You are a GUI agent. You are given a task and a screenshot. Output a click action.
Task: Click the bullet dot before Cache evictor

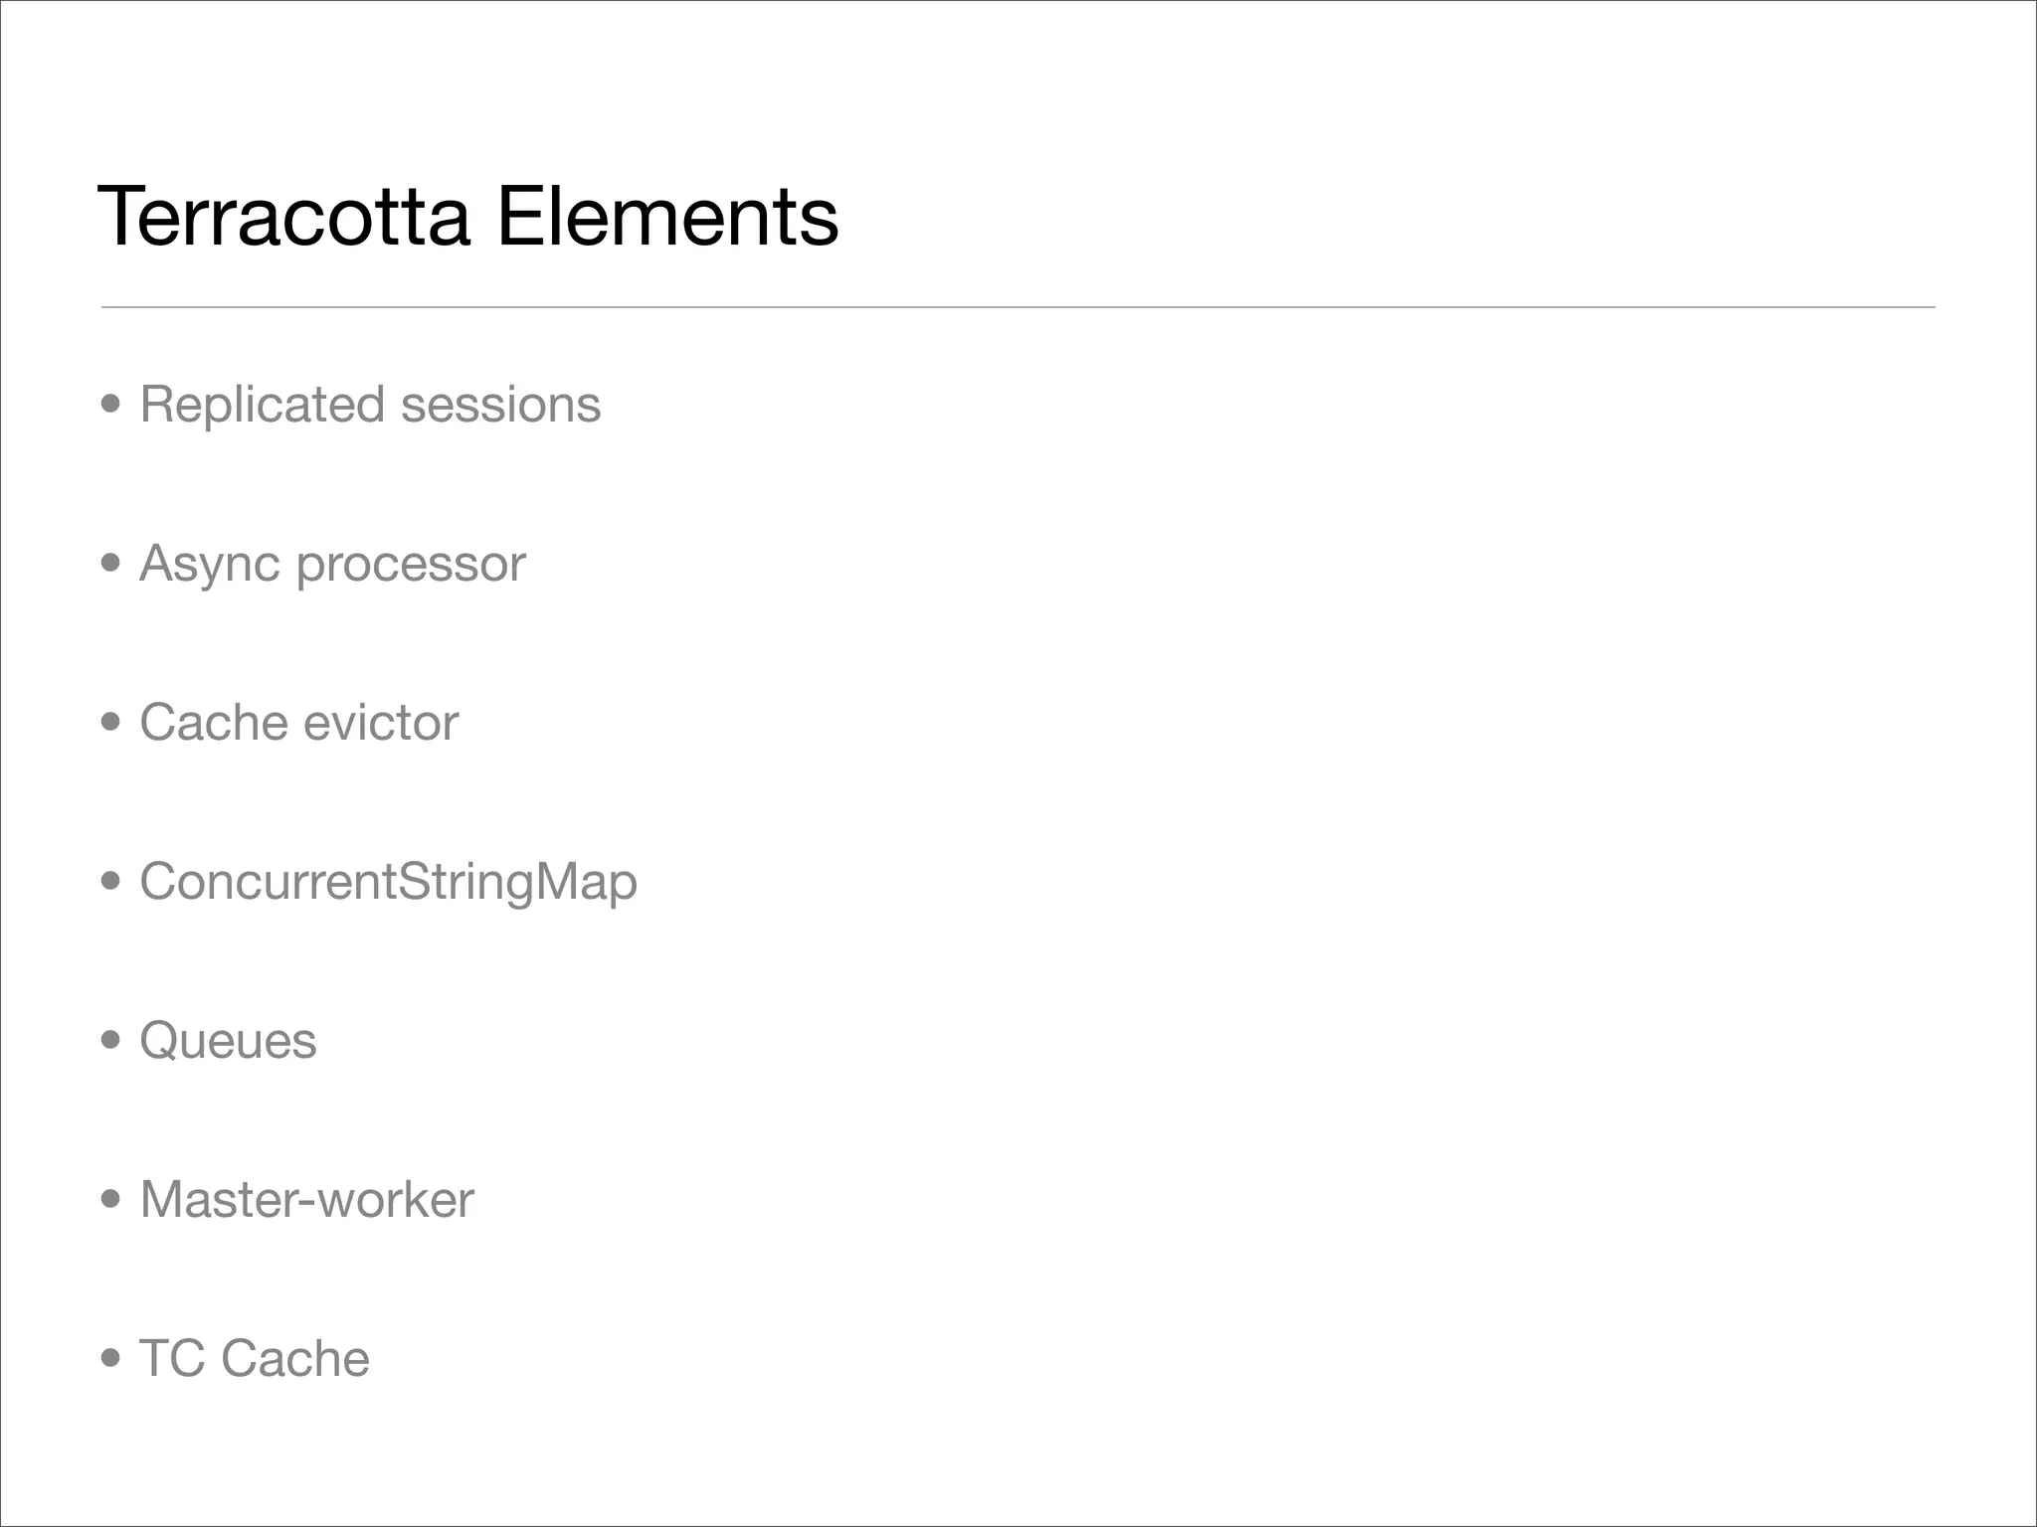(x=111, y=723)
